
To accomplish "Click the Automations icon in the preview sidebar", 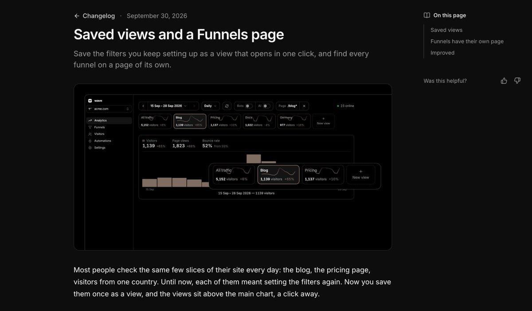I will tap(90, 141).
